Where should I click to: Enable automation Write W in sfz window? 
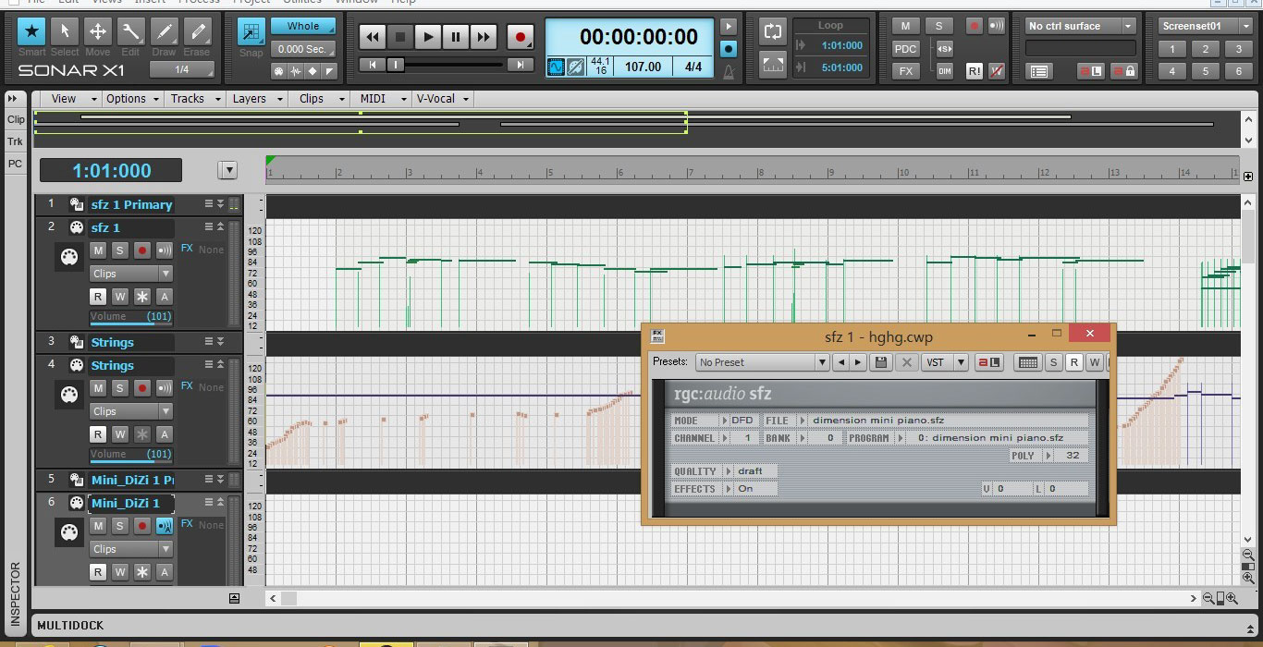coord(1095,362)
